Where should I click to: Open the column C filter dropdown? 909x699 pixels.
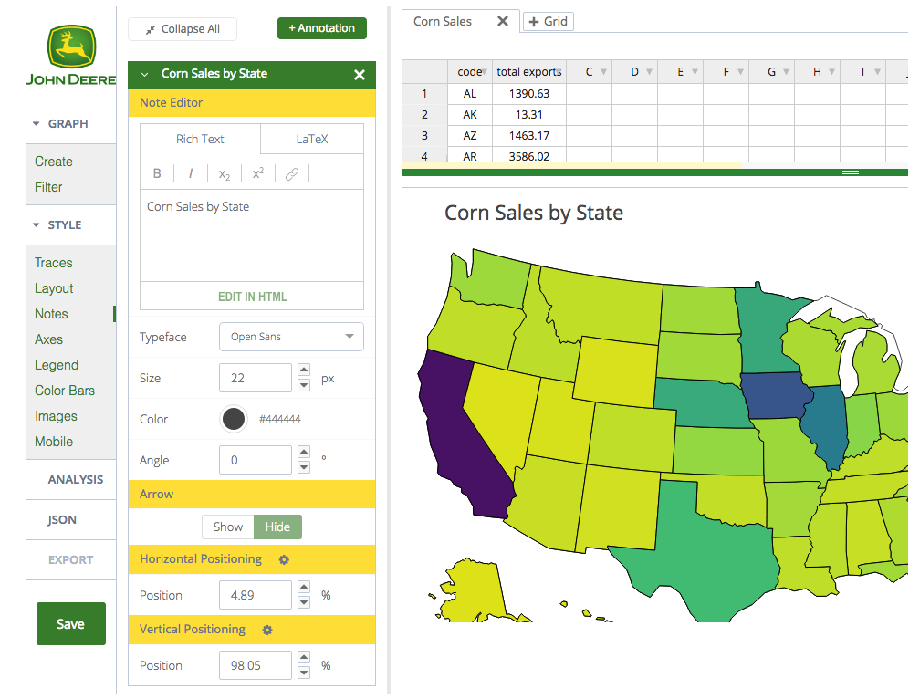click(x=603, y=70)
